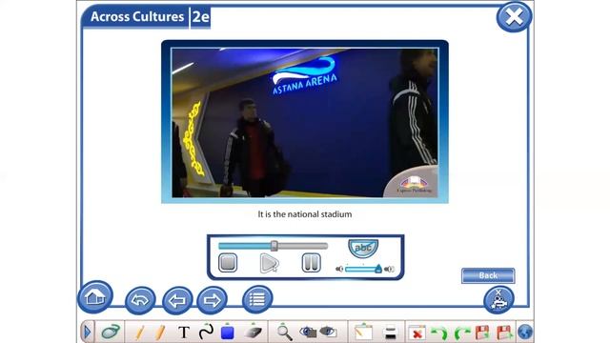This screenshot has height=343, width=610.
Task: Select the mouse pointer tool
Action: (112, 333)
